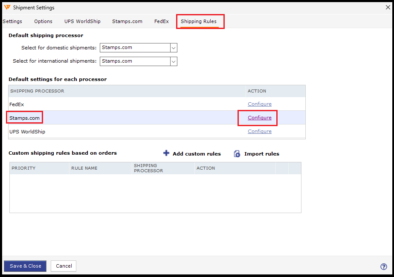
Task: Click the Cancel button
Action: [64, 266]
